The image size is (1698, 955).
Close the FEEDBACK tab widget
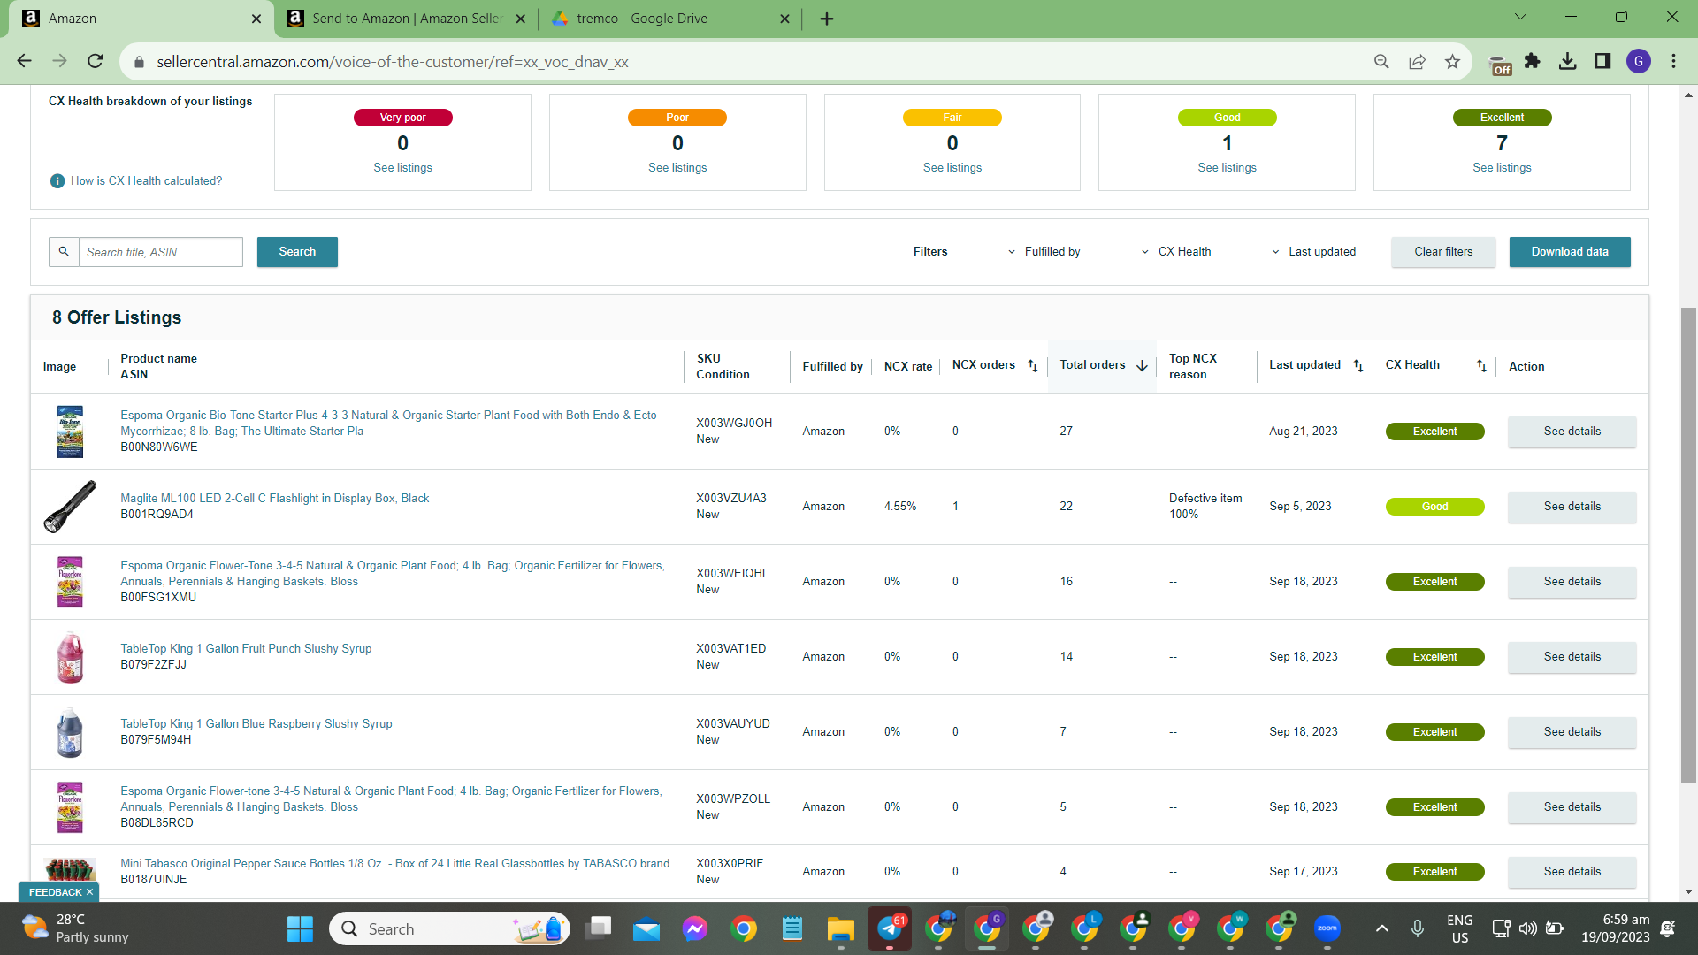point(89,892)
